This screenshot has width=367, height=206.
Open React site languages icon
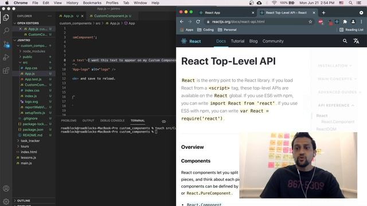click(x=356, y=41)
